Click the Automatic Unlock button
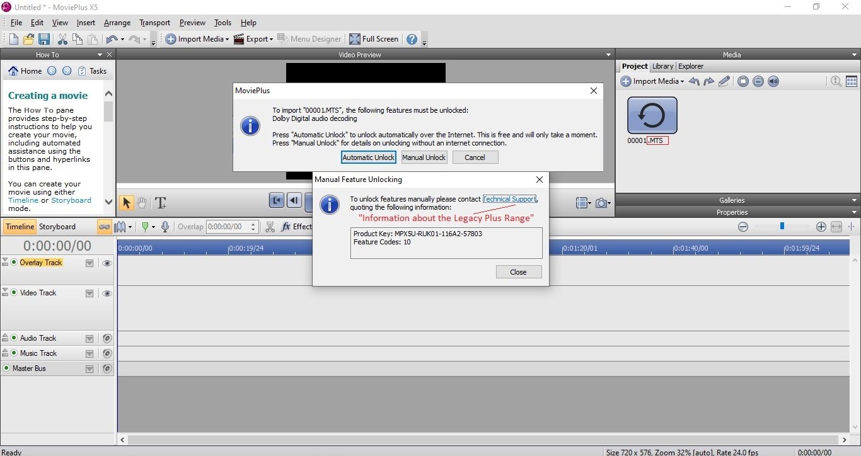 [369, 157]
